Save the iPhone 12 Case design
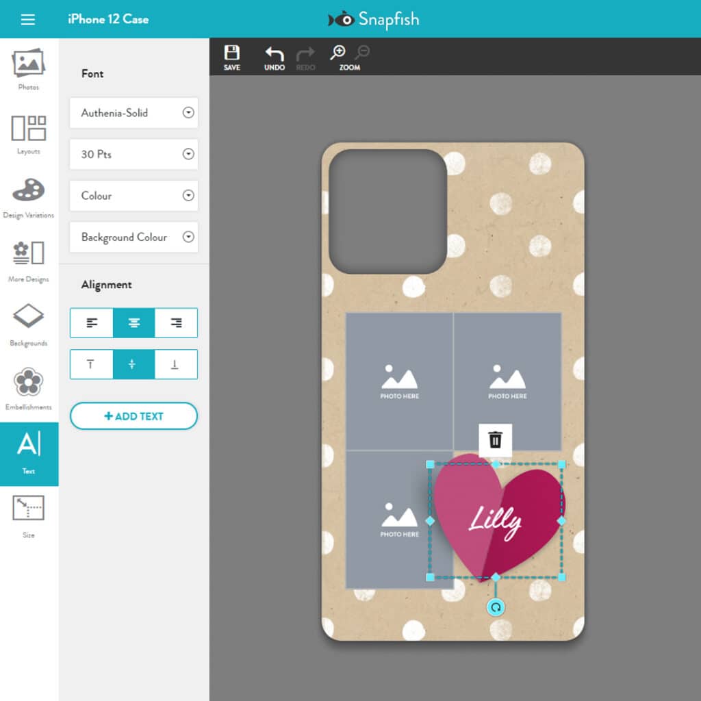The image size is (701, 701). [x=232, y=56]
